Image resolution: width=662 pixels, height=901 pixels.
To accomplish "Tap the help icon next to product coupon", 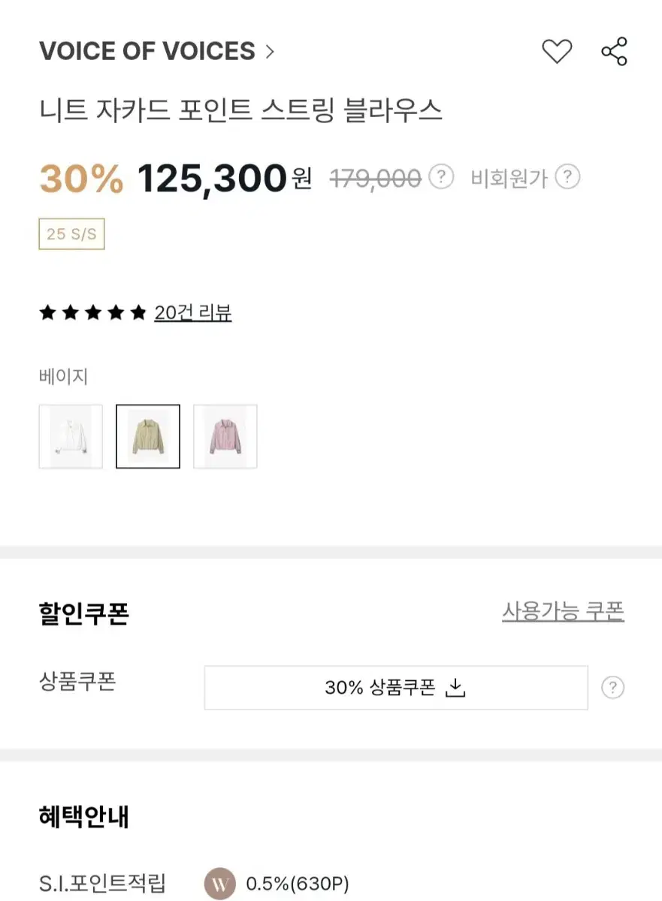I will [x=613, y=688].
